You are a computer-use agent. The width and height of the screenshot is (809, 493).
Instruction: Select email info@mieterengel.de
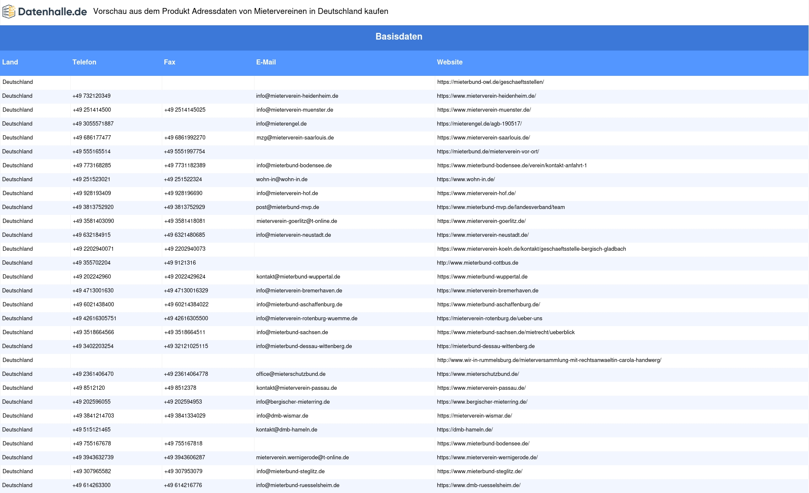tap(281, 124)
